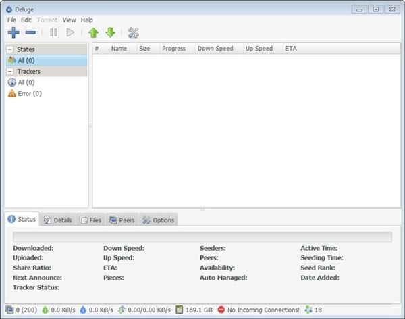This screenshot has height=319, width=405.
Task: Open the File menu
Action: pyautogui.click(x=11, y=20)
